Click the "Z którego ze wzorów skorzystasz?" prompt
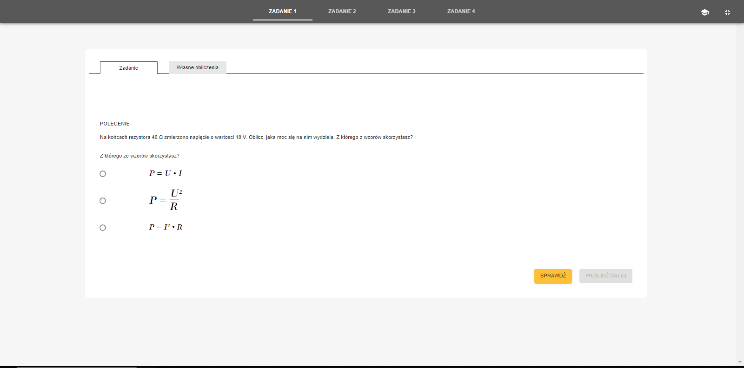This screenshot has width=744, height=368. (139, 156)
